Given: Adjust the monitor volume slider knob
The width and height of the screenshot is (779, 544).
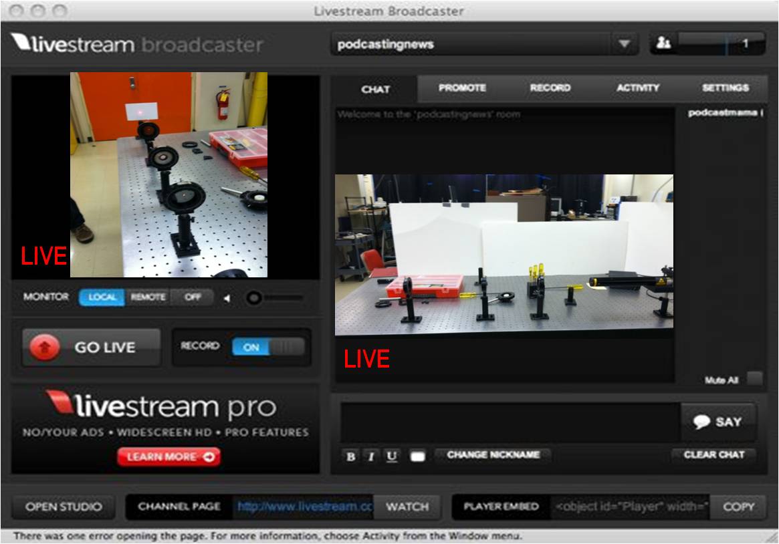Looking at the screenshot, I should (x=254, y=298).
